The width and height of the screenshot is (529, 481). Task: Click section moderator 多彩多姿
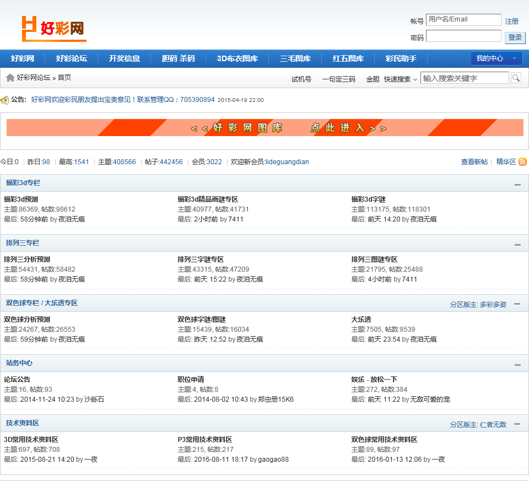[x=493, y=304]
